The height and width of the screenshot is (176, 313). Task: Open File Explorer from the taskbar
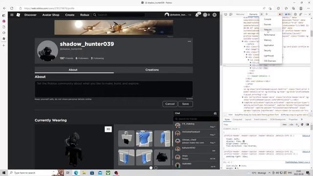click(84, 173)
